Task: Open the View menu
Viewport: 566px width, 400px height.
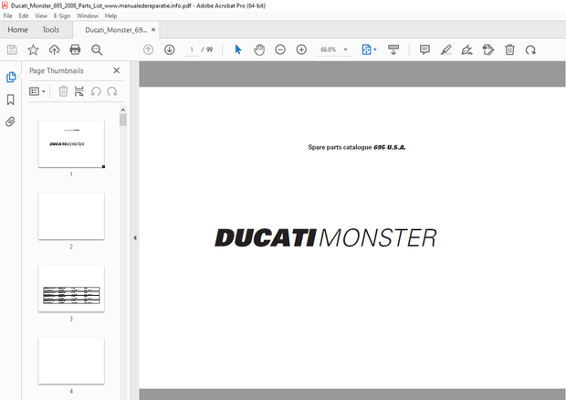Action: point(41,16)
